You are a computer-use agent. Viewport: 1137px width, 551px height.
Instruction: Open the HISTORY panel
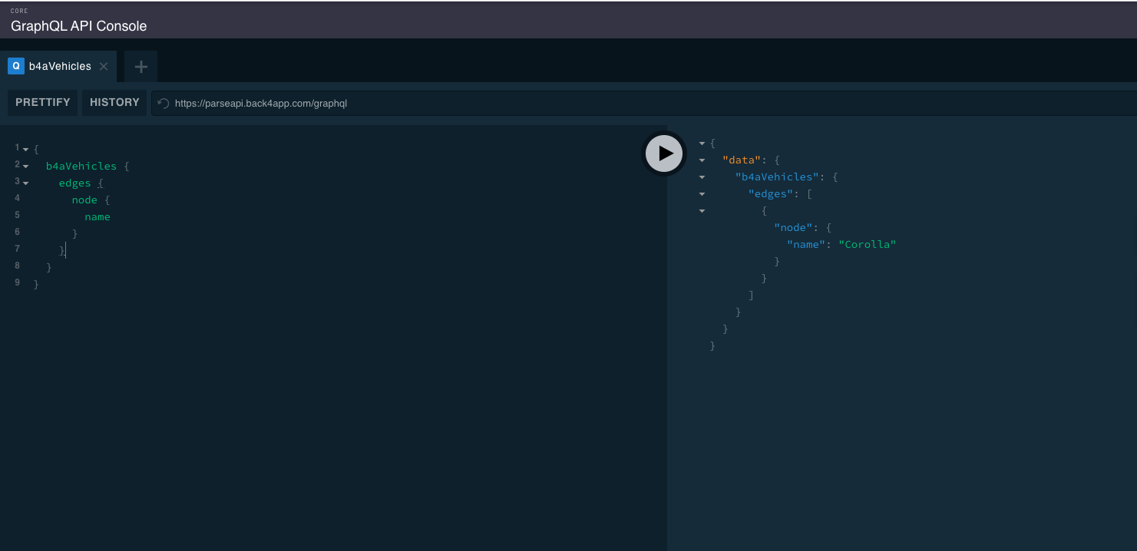pos(114,102)
